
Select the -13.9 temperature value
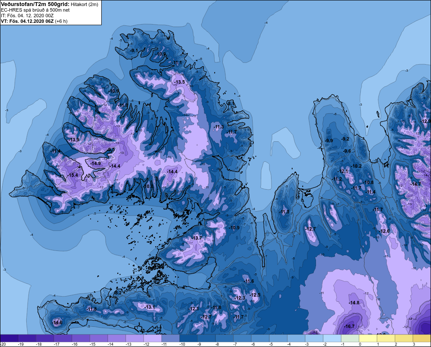tap(74, 140)
